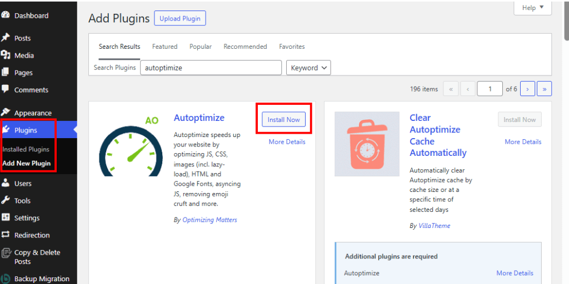The height and width of the screenshot is (284, 569).
Task: Select Add New Plugin submenu item
Action: (27, 163)
